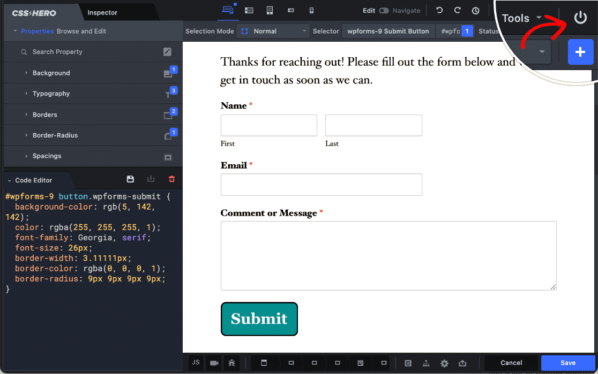Switch to desktop device preview icon

pos(228,10)
